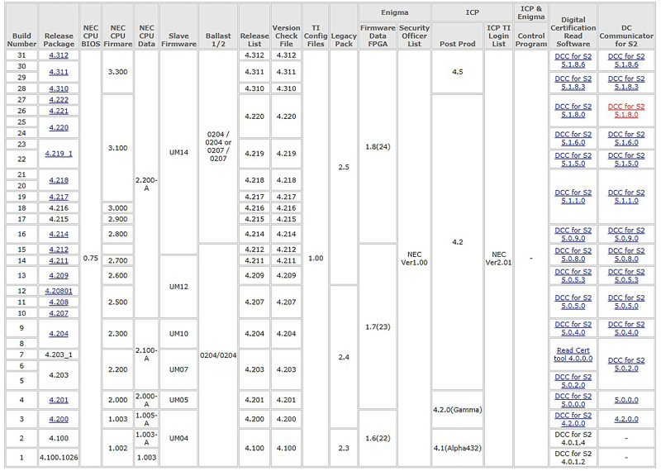
Task: Select the 0.75 NEC CPU BIOS cell
Action: [91, 259]
